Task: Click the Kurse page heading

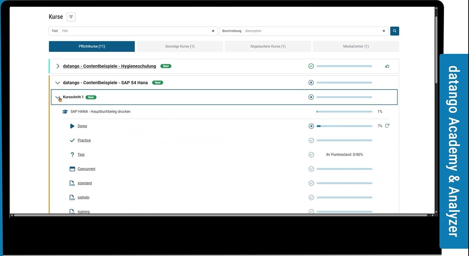Action: point(56,17)
